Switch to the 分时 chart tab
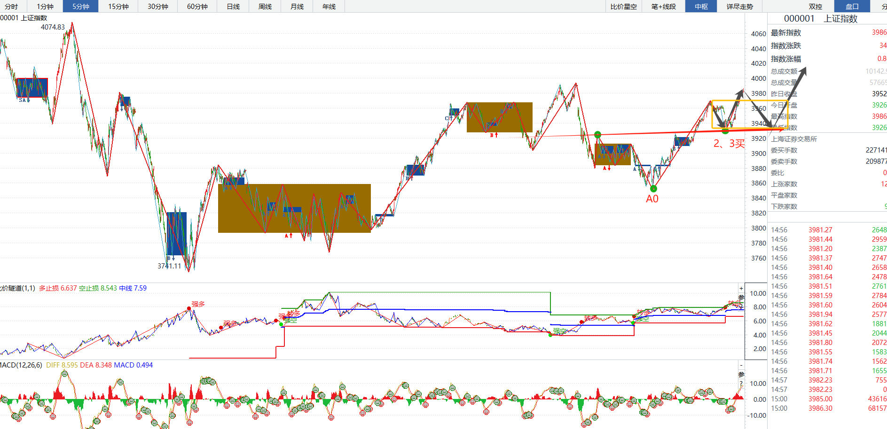Viewport: 887px width, 429px height. (x=11, y=7)
